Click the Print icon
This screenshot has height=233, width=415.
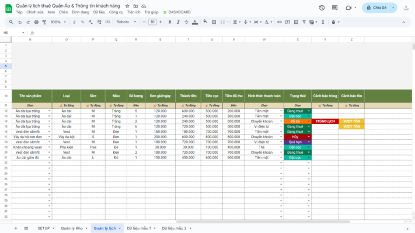[x=36, y=22]
